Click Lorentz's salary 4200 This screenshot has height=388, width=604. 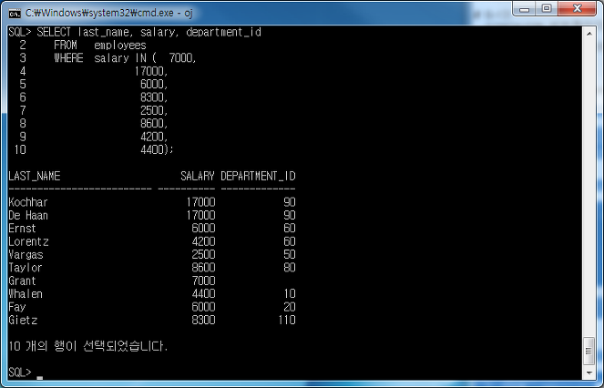[203, 242]
